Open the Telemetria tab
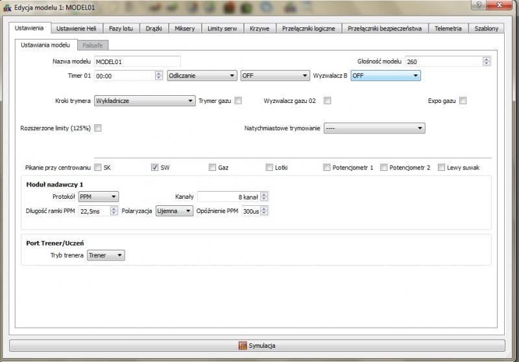This screenshot has height=362, width=519. coord(448,28)
